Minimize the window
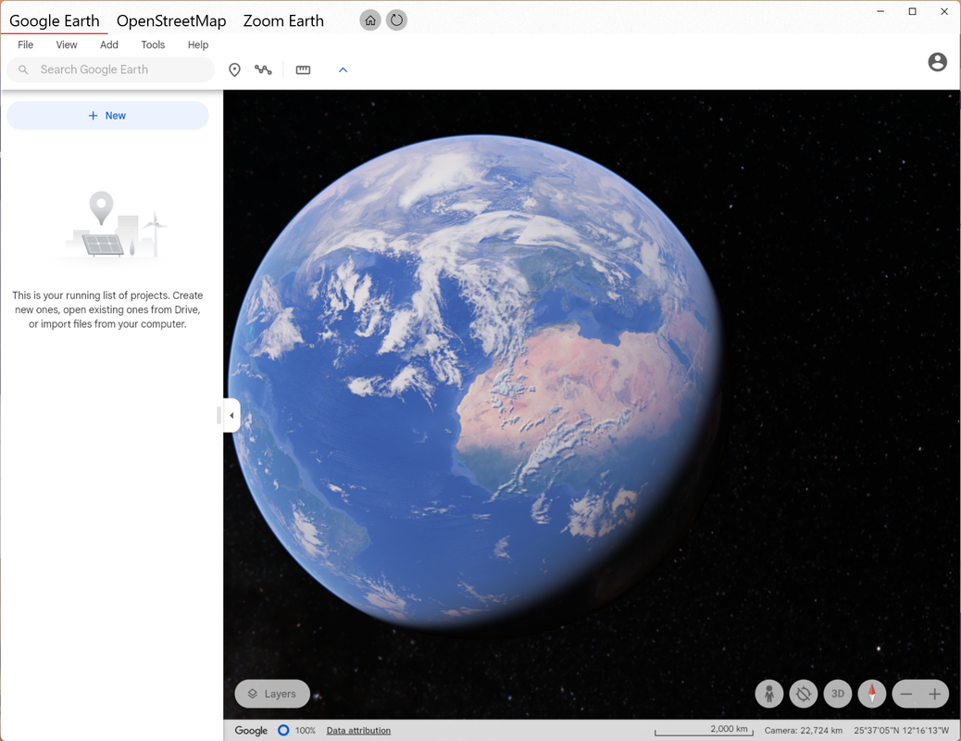Viewport: 961px width, 741px height. 880,11
